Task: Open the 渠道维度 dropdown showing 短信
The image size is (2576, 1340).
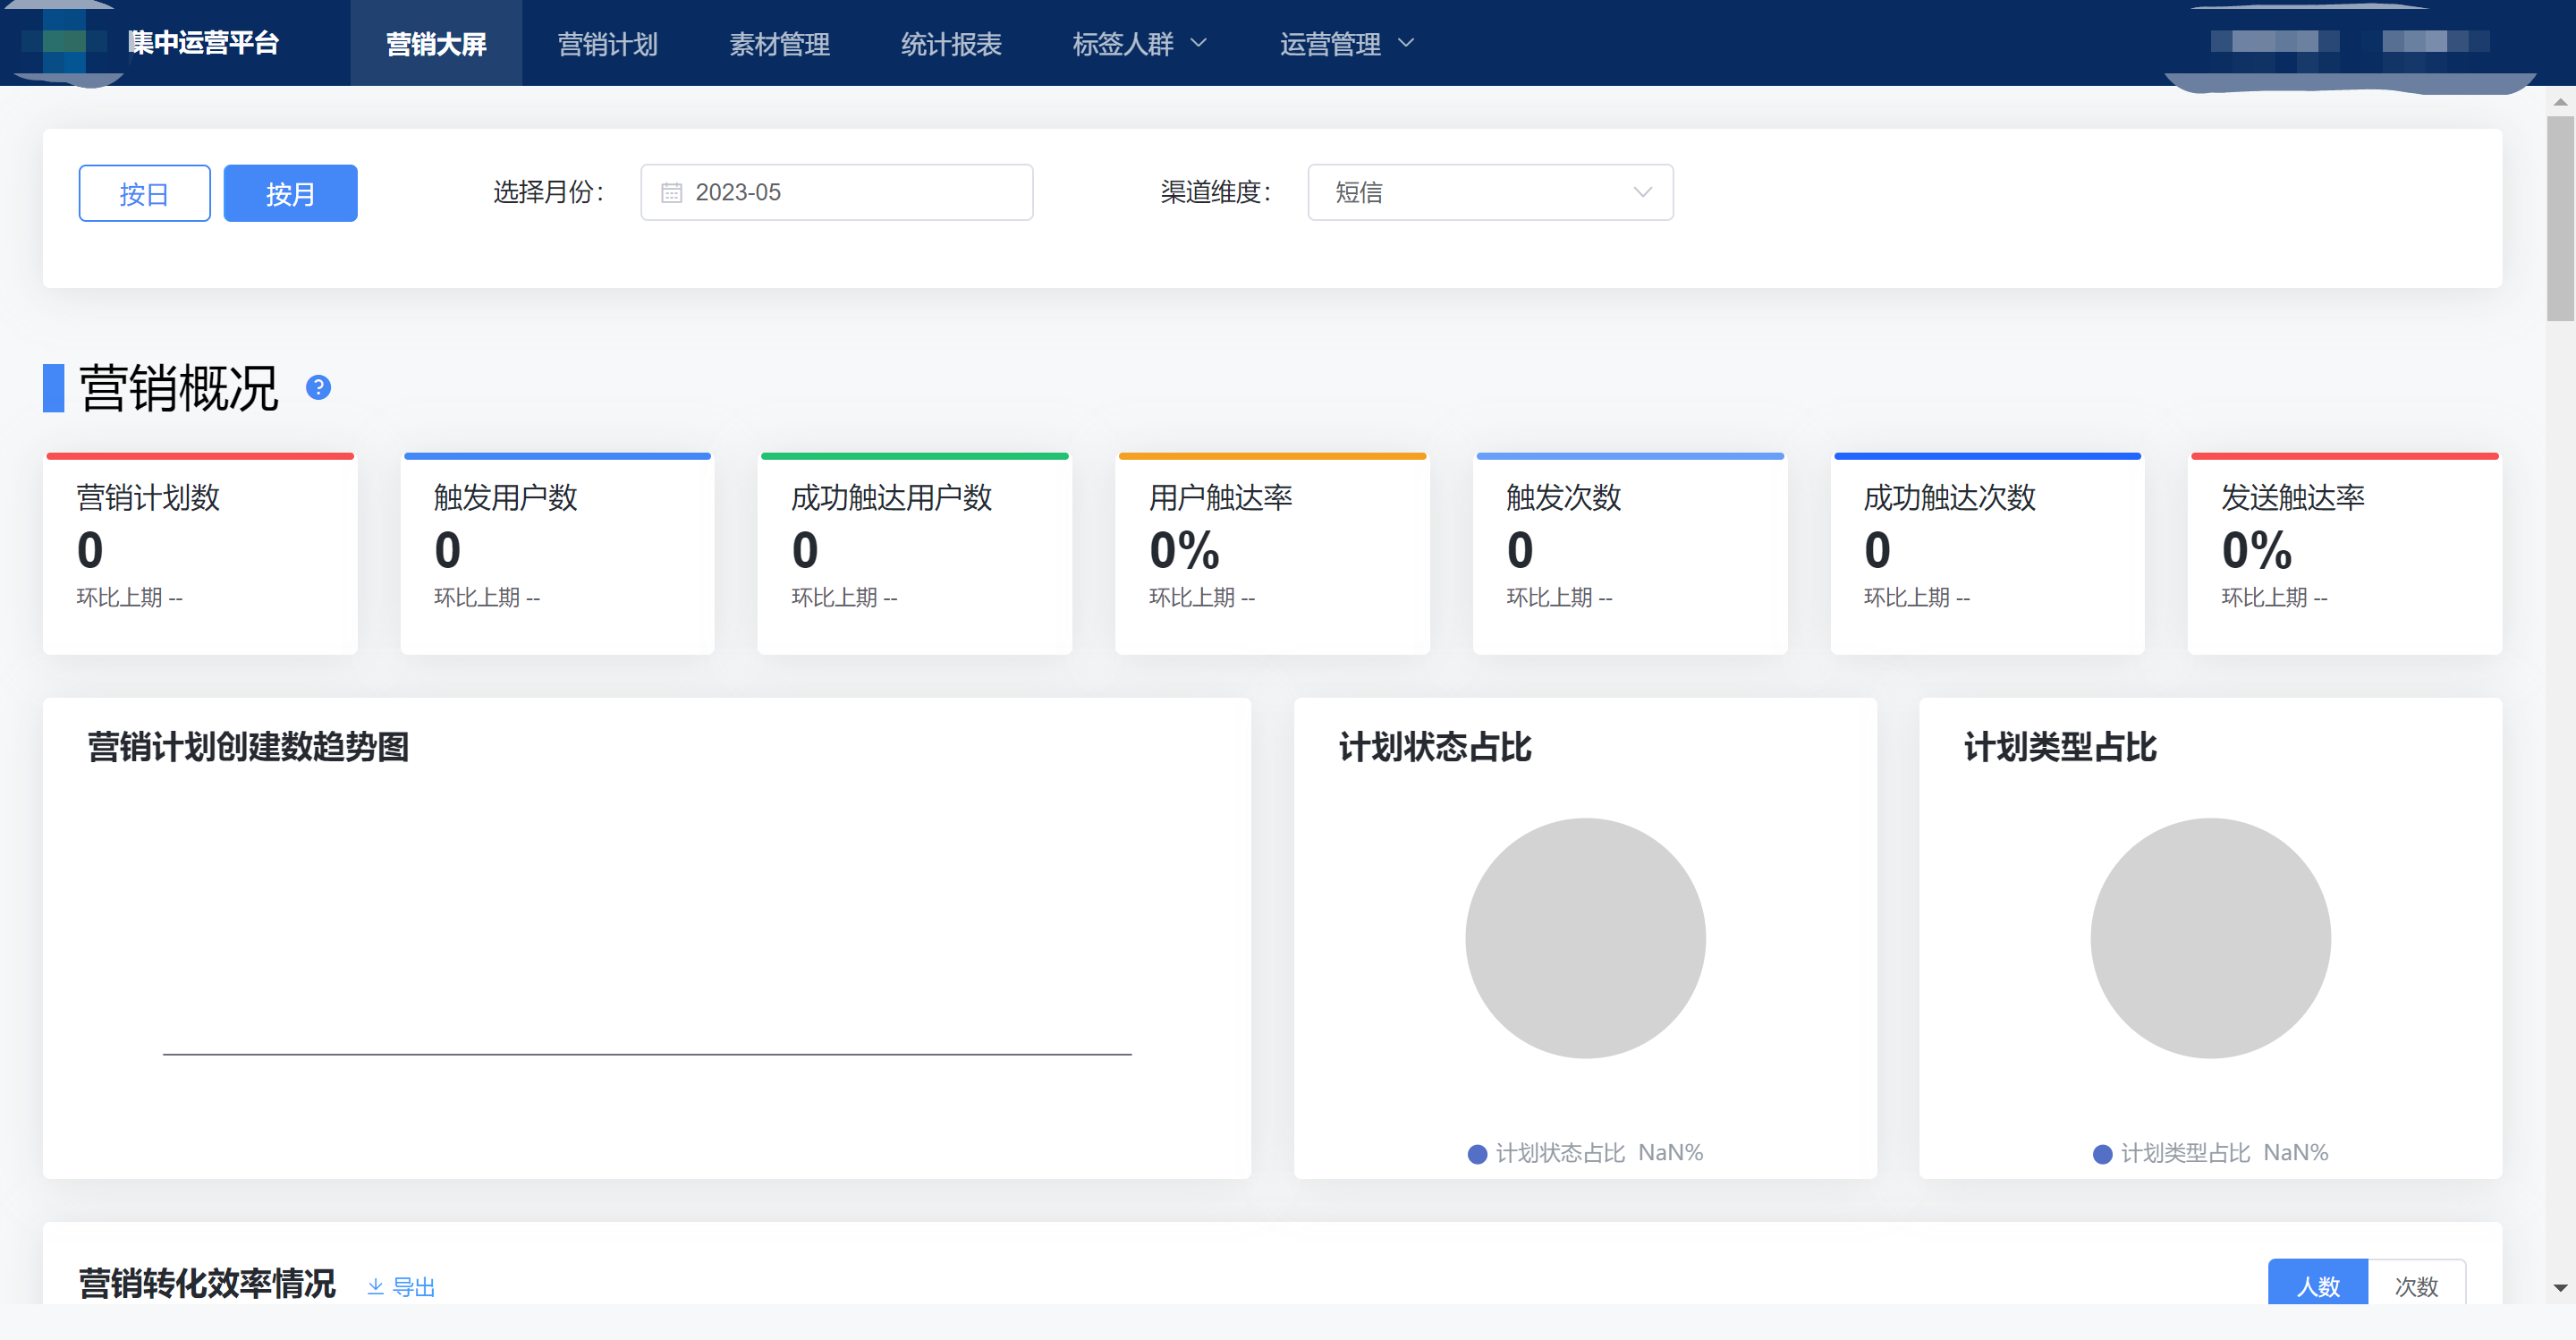Action: tap(1490, 192)
